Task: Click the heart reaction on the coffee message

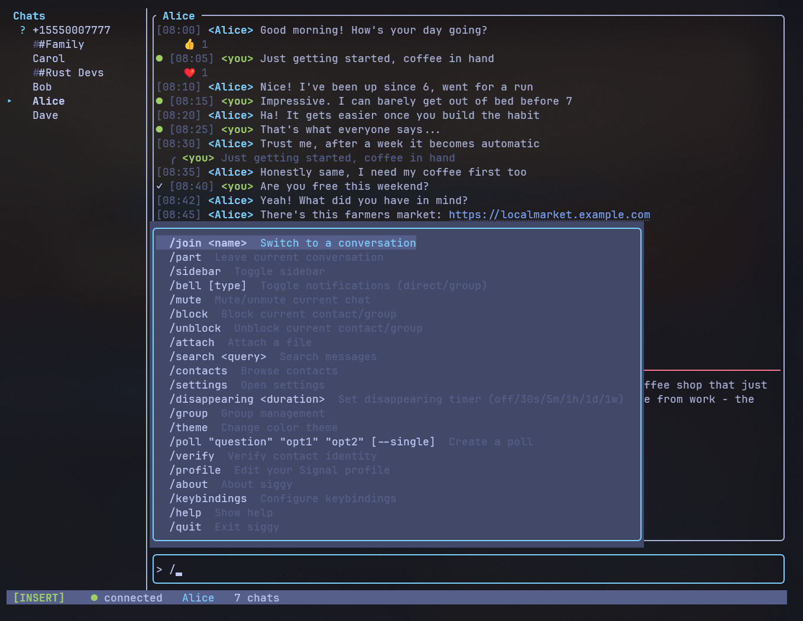Action: 189,72
